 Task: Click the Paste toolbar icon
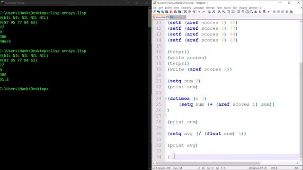pos(194,12)
